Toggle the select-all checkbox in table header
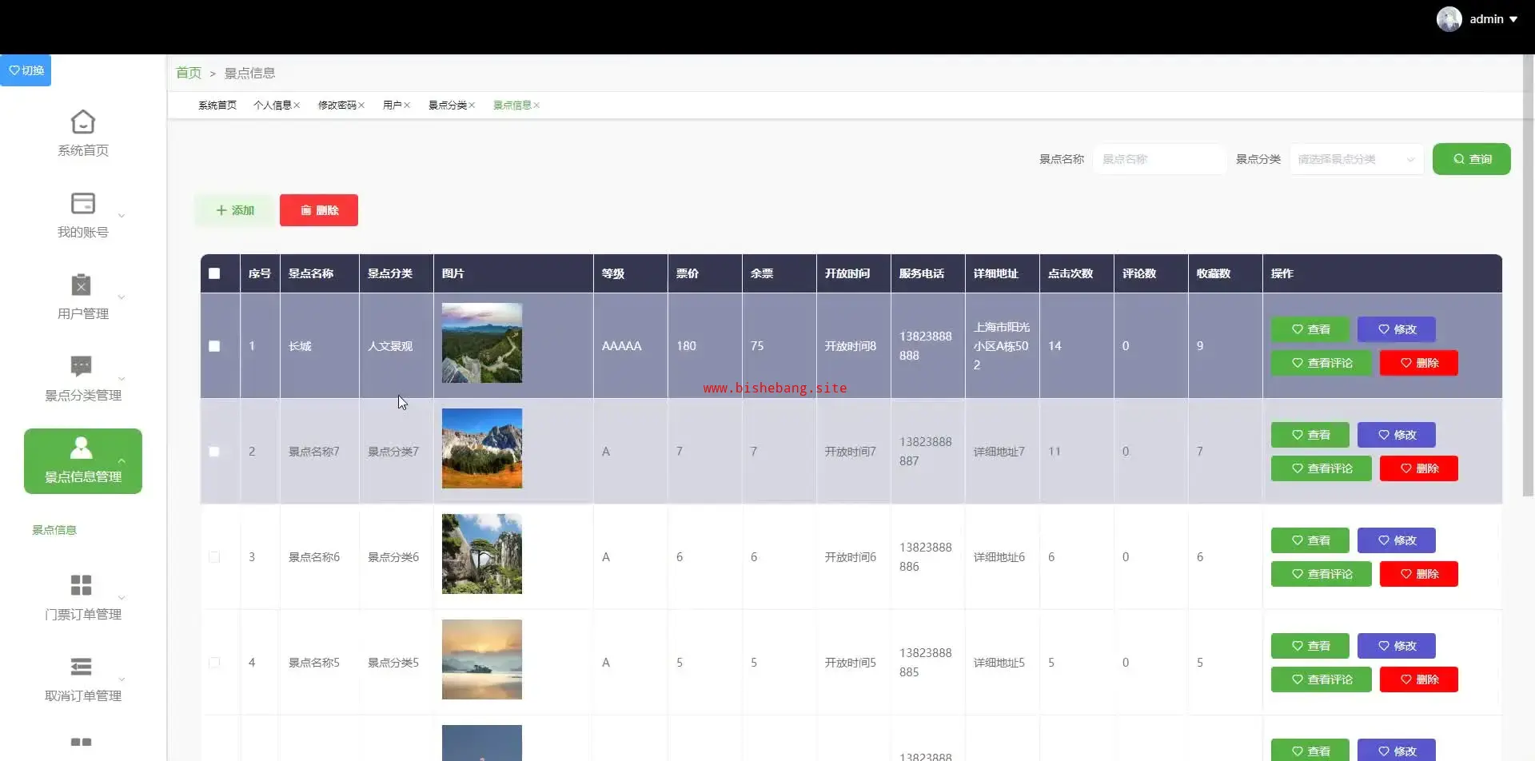Screen dimensions: 1535x761 click(214, 273)
